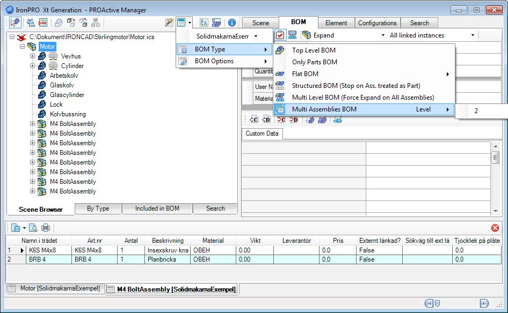Click the Planbricka description cell

pos(168,259)
